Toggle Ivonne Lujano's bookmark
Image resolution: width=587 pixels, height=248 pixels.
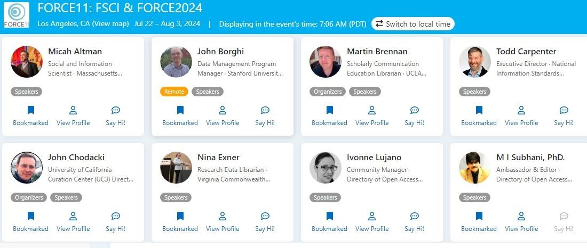tap(329, 217)
